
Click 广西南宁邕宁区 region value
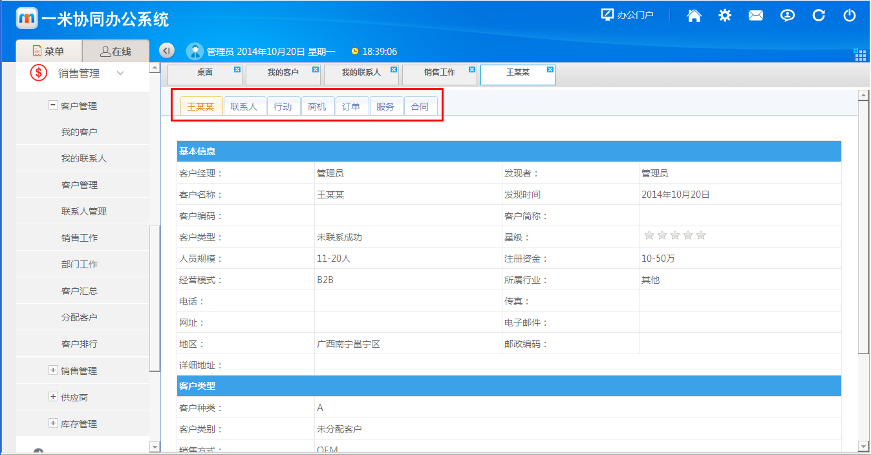[349, 344]
